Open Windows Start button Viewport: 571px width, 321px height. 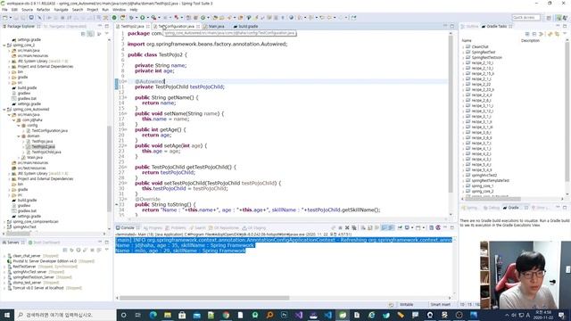[x=7, y=315]
